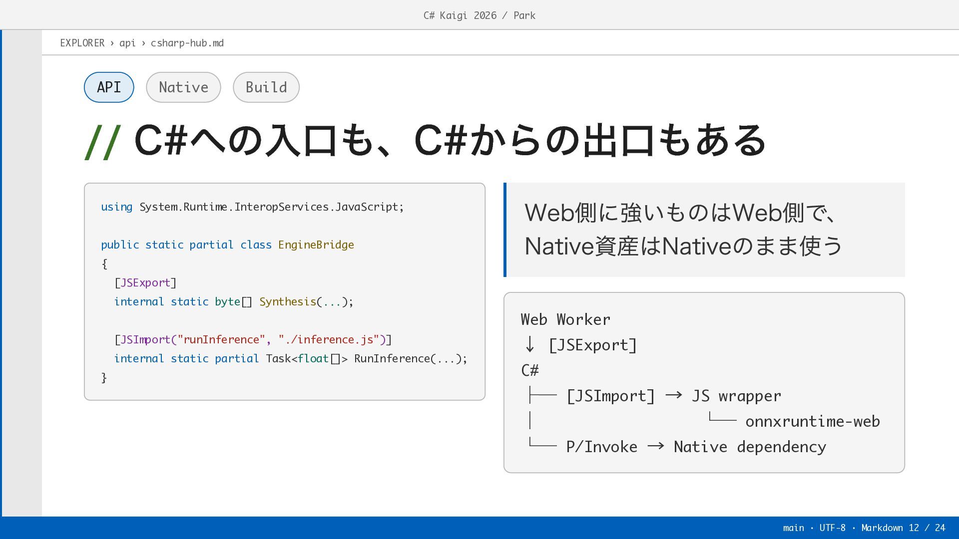This screenshot has height=539, width=959.
Task: Click the onnxruntime-web node in diagram
Action: 813,422
